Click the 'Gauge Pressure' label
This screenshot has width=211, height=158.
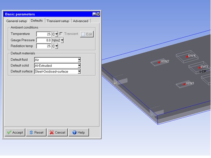[x=23, y=40]
